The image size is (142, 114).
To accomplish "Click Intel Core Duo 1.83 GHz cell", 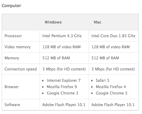I will [113, 36].
